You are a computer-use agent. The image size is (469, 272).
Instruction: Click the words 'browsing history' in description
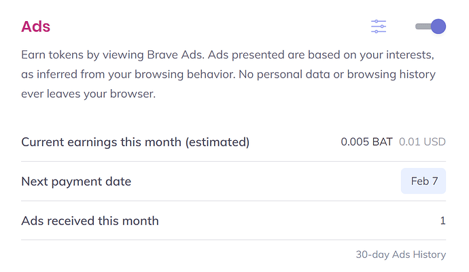[398, 73]
